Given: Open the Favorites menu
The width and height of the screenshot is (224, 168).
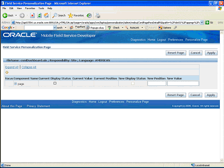Looking at the screenshot, I should pos(30,8).
